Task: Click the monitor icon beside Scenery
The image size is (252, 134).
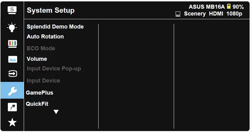Action: [178, 14]
